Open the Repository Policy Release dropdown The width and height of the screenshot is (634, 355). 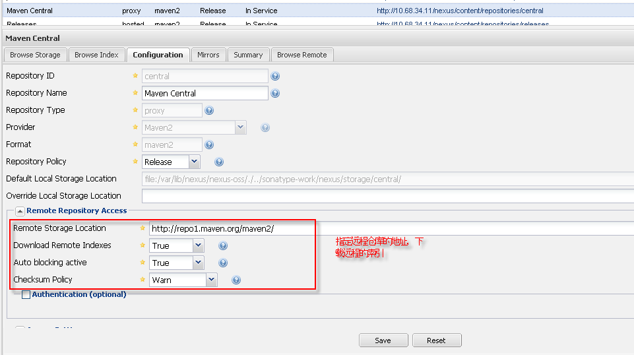click(194, 162)
